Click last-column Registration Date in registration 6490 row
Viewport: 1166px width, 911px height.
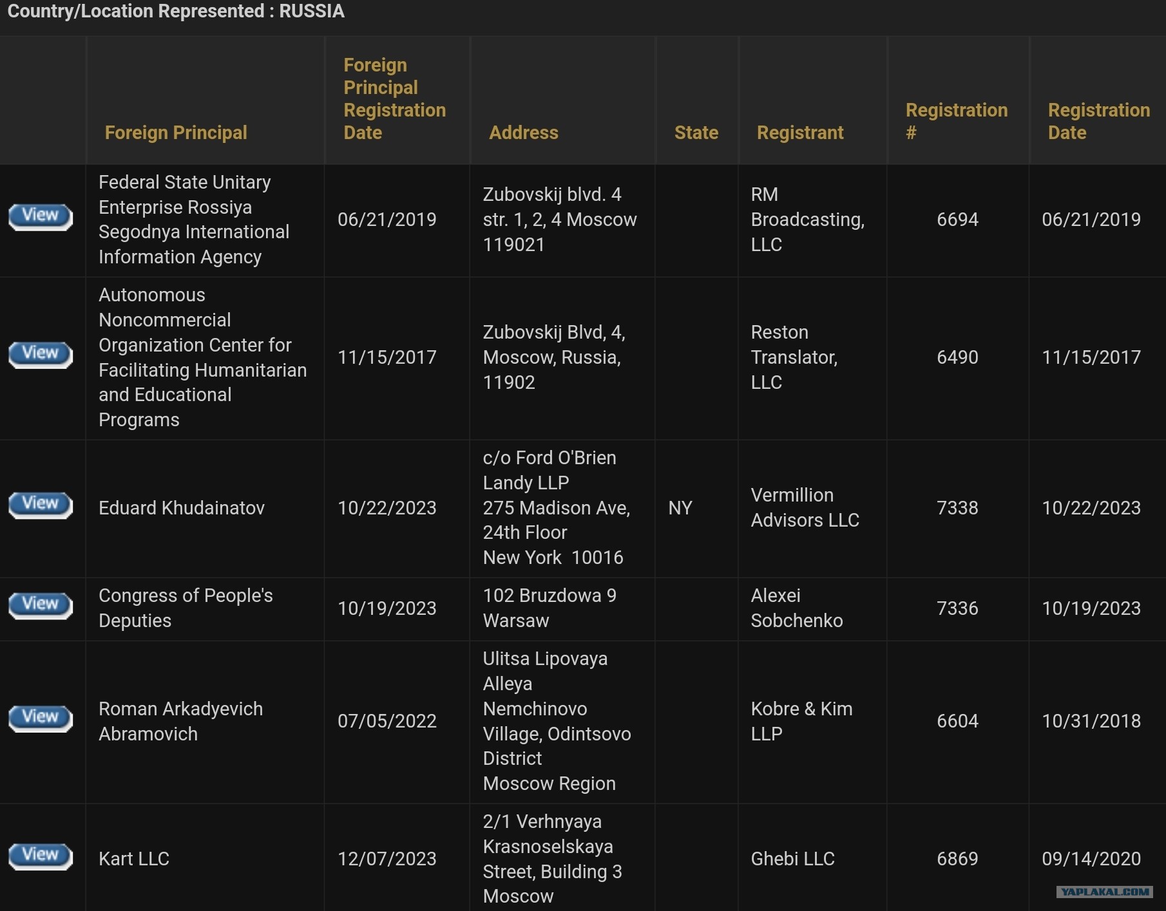[1091, 357]
